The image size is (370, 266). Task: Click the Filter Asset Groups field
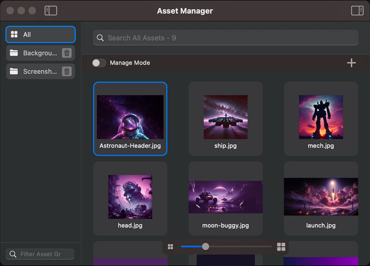[40, 254]
